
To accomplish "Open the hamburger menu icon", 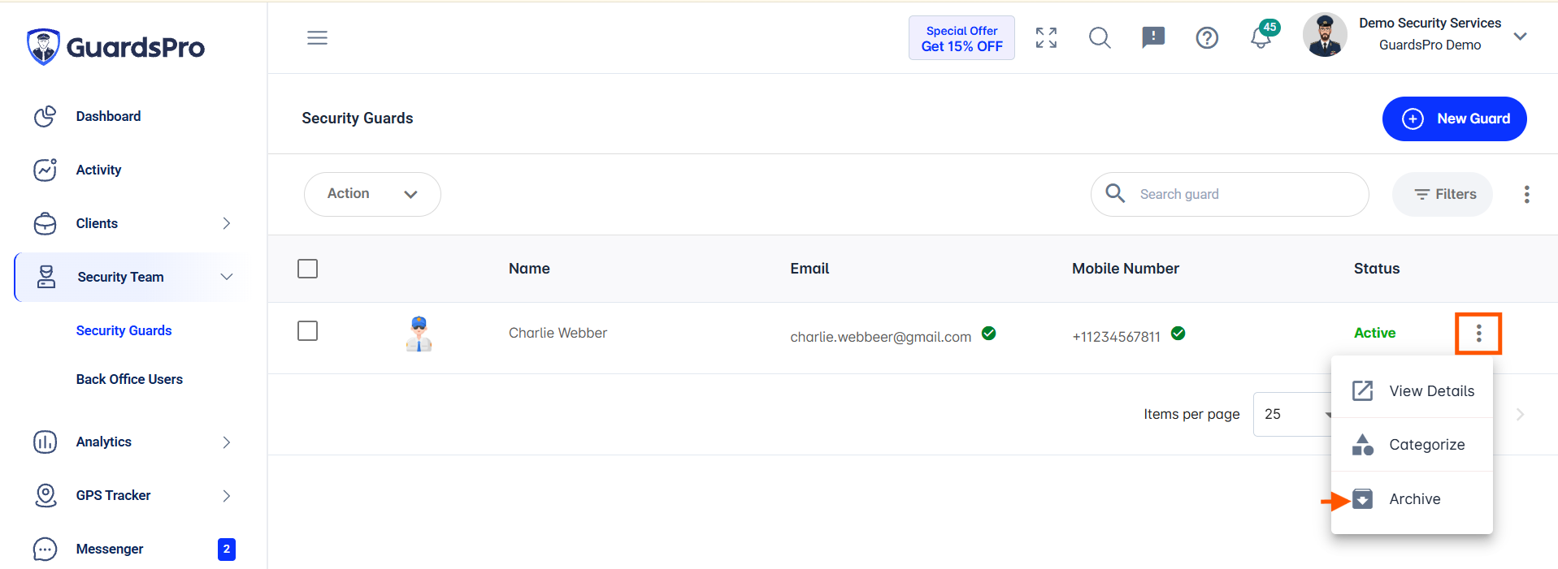I will [317, 37].
